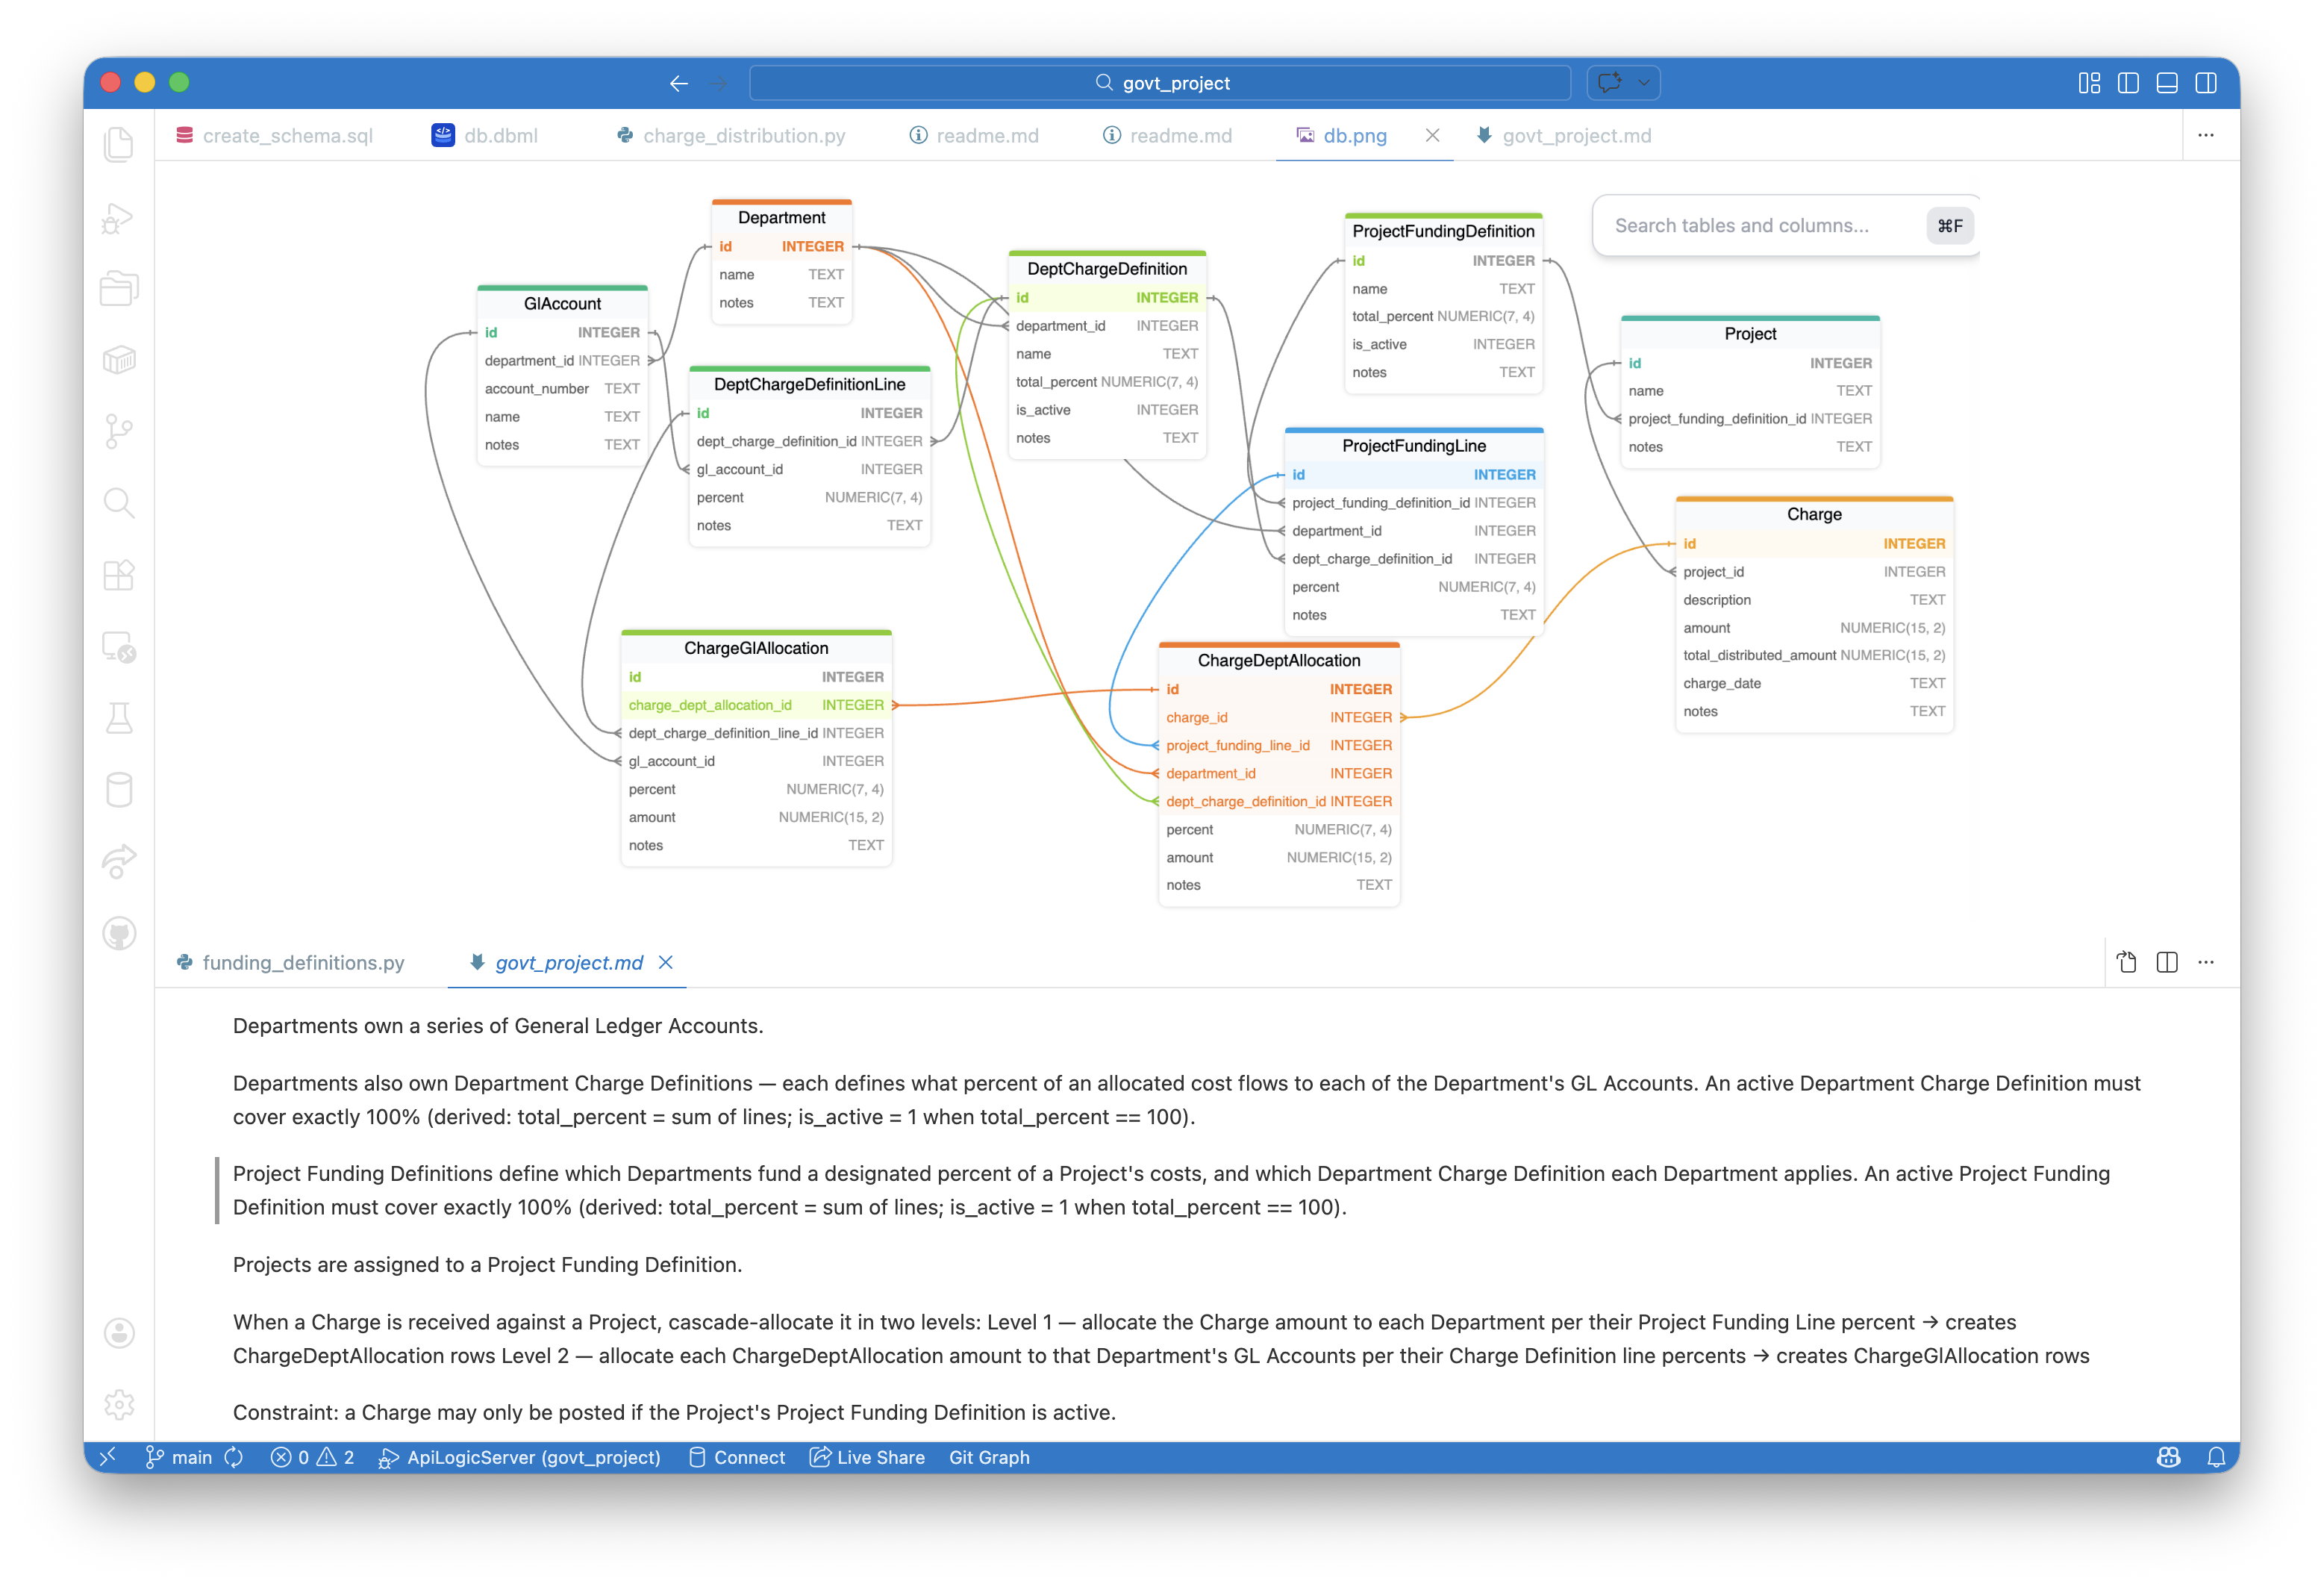Switch to the charge_distribution.py tab

click(x=743, y=135)
